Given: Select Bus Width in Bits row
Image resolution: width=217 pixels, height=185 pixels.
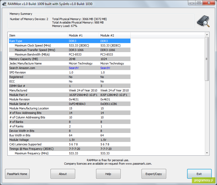Looking at the screenshot, I should (x=70, y=135).
